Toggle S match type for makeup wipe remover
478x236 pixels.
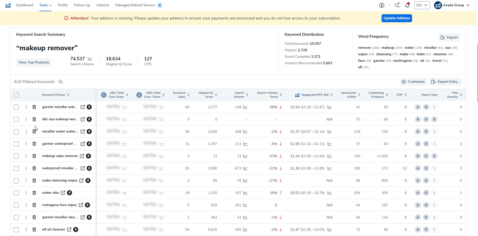(434, 156)
